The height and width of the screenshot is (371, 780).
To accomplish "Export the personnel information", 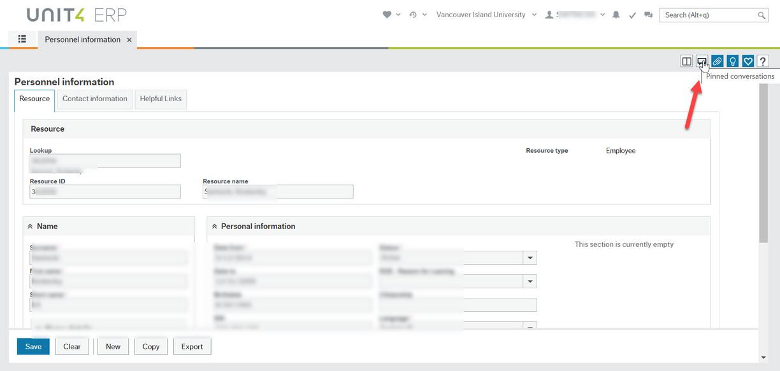I will pyautogui.click(x=192, y=346).
